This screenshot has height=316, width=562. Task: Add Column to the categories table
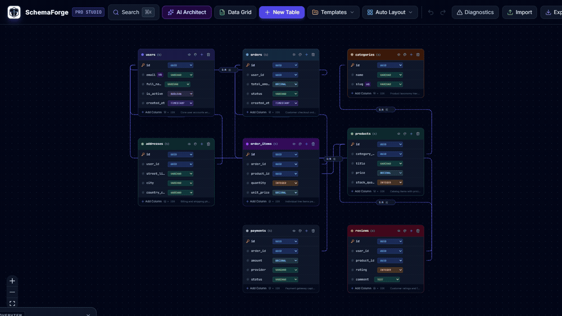click(x=361, y=93)
